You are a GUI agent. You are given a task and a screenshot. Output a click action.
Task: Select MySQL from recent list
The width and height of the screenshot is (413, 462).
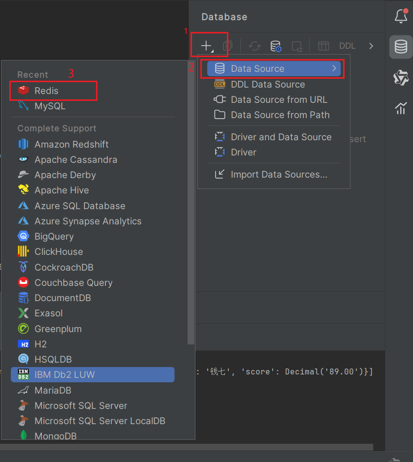[93, 106]
